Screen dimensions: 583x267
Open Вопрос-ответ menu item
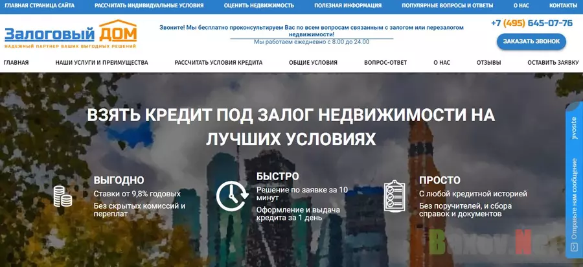tap(385, 62)
